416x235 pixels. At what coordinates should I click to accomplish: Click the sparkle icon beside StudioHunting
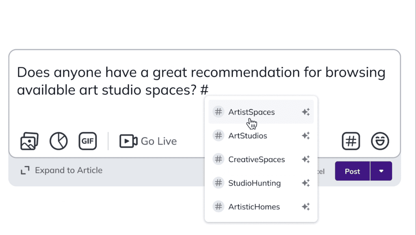305,183
